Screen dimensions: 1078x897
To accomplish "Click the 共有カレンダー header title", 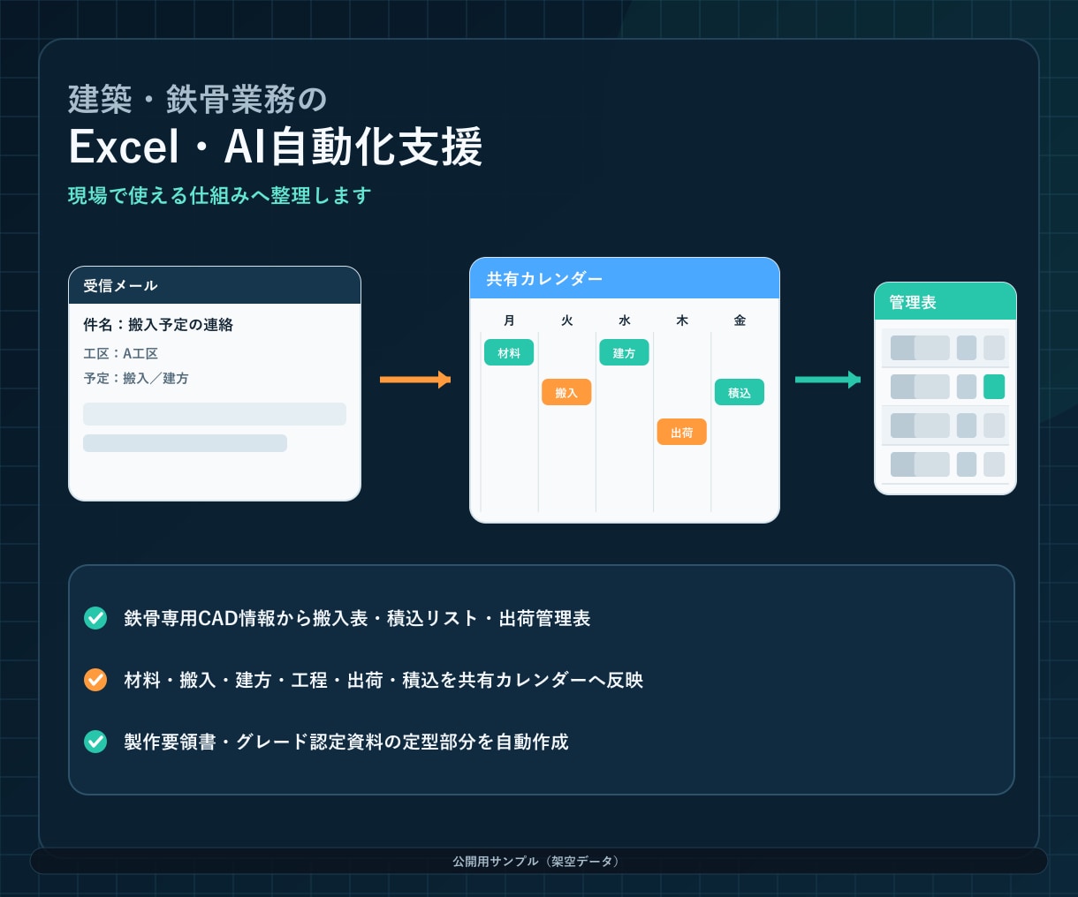I will (544, 279).
